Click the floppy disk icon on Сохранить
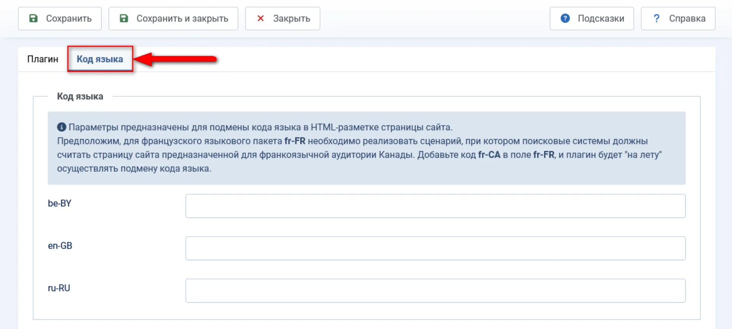Screen dimensions: 732x329 tap(33, 18)
